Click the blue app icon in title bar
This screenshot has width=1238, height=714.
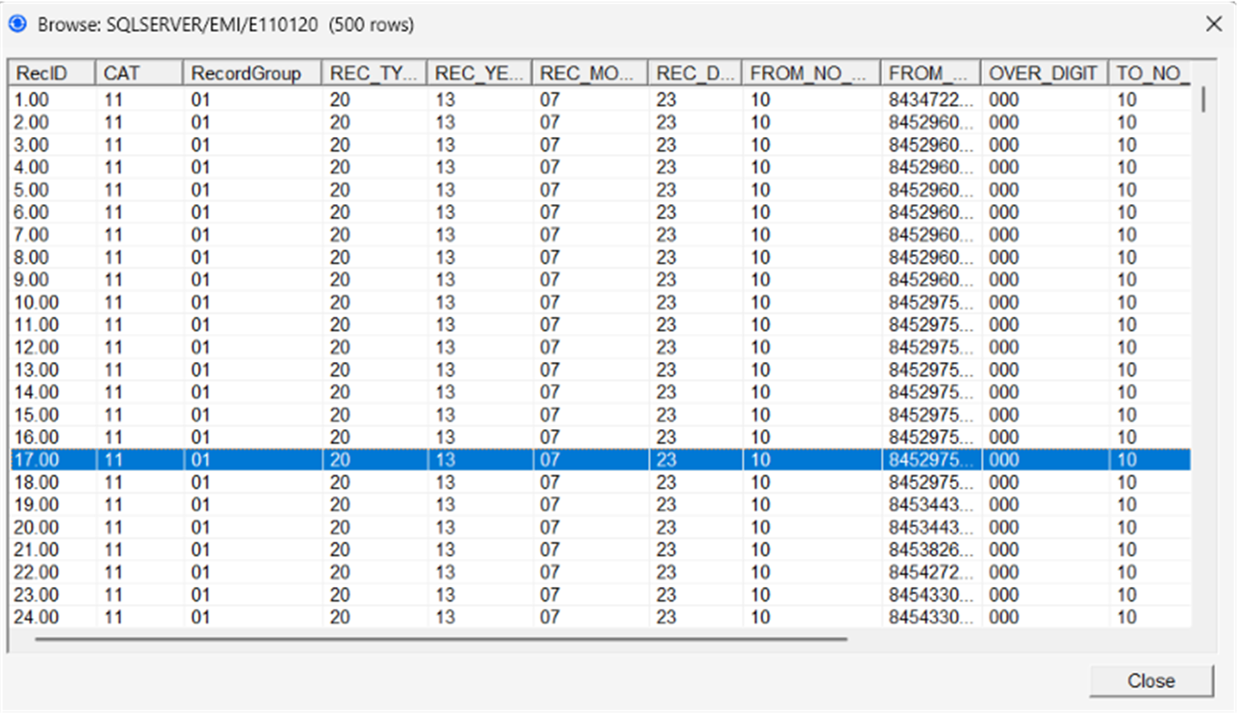(17, 24)
